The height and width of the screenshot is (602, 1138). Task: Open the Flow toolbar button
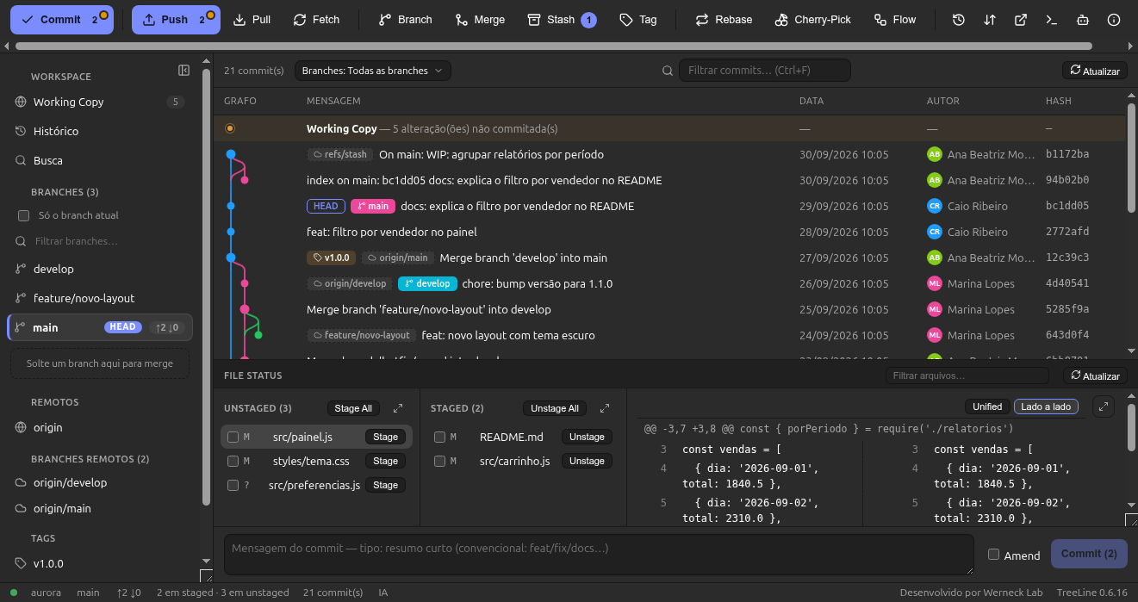[895, 20]
